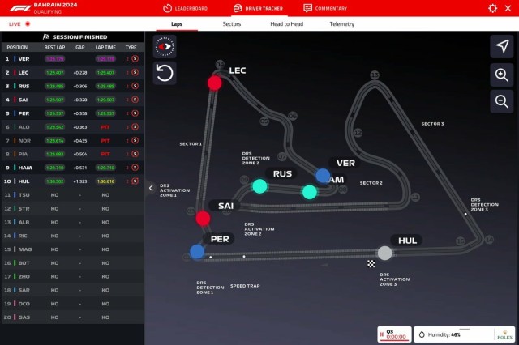This screenshot has width=519, height=345.
Task: Click the soft tyre icon for VER
Action: click(x=135, y=59)
